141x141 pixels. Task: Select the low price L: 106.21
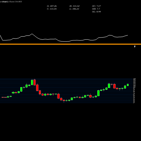coord(74,9)
